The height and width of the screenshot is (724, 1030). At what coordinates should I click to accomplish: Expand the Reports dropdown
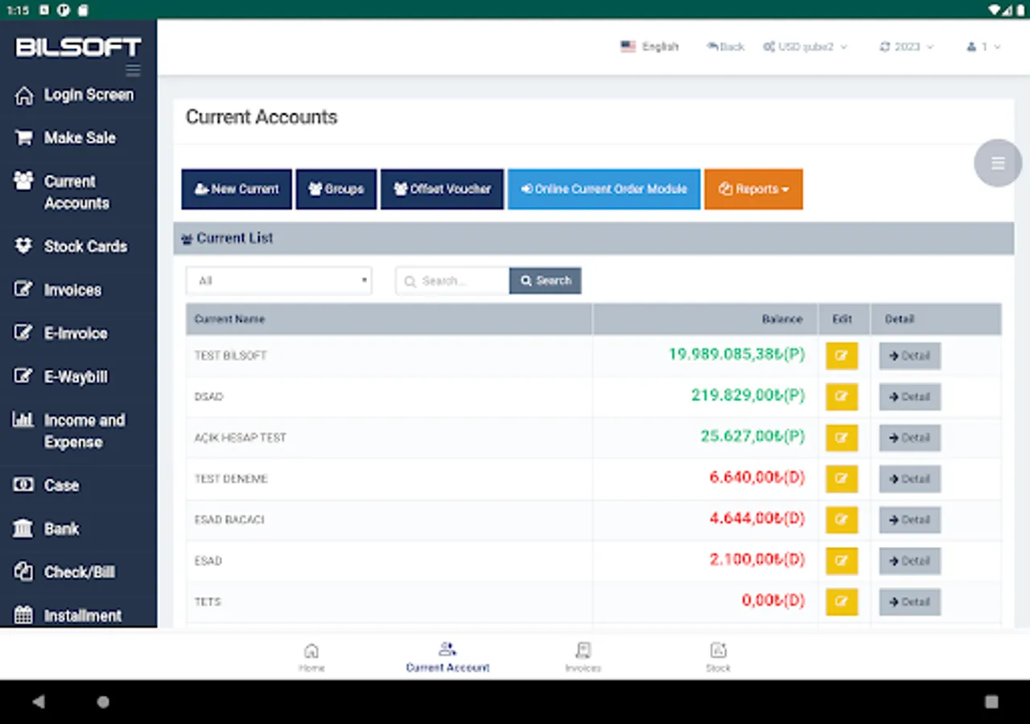click(x=753, y=189)
